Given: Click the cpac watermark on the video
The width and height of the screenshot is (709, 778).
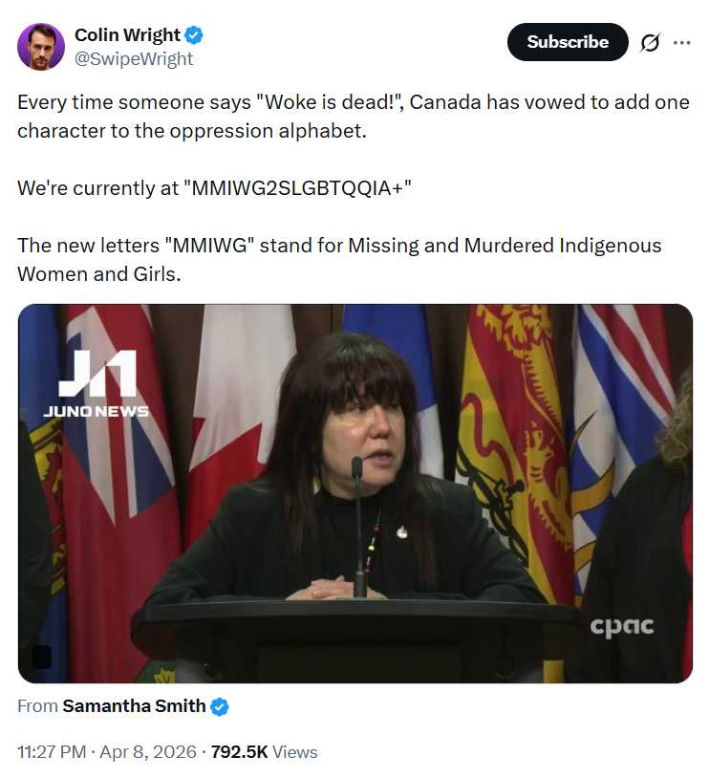Looking at the screenshot, I should click(x=622, y=626).
